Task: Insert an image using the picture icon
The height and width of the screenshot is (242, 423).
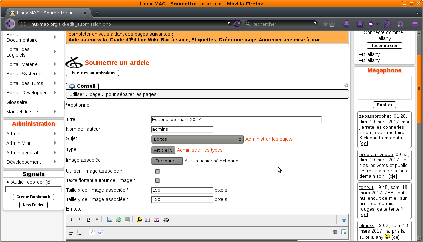Action: 127,220
